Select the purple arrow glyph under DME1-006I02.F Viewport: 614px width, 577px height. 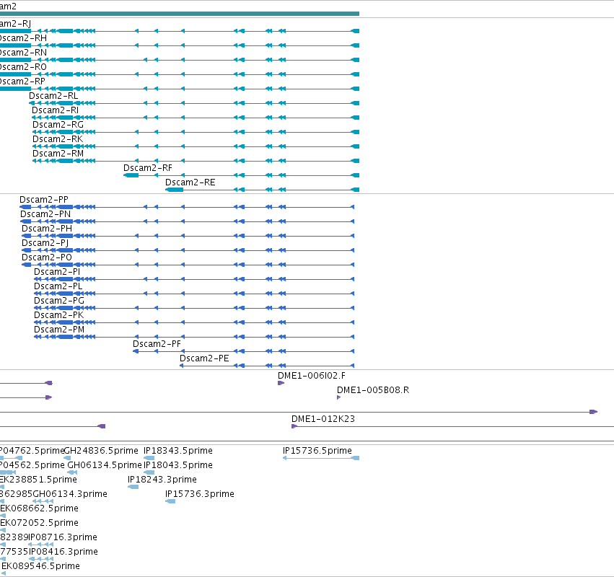click(x=281, y=384)
